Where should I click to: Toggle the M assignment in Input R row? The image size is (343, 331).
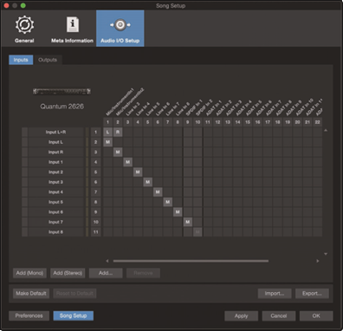tap(118, 153)
